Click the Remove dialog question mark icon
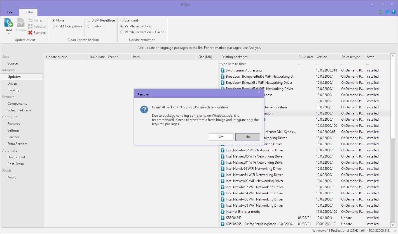The width and height of the screenshot is (398, 234). click(x=144, y=109)
